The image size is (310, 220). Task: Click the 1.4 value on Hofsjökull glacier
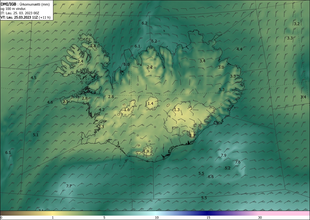point(150,103)
